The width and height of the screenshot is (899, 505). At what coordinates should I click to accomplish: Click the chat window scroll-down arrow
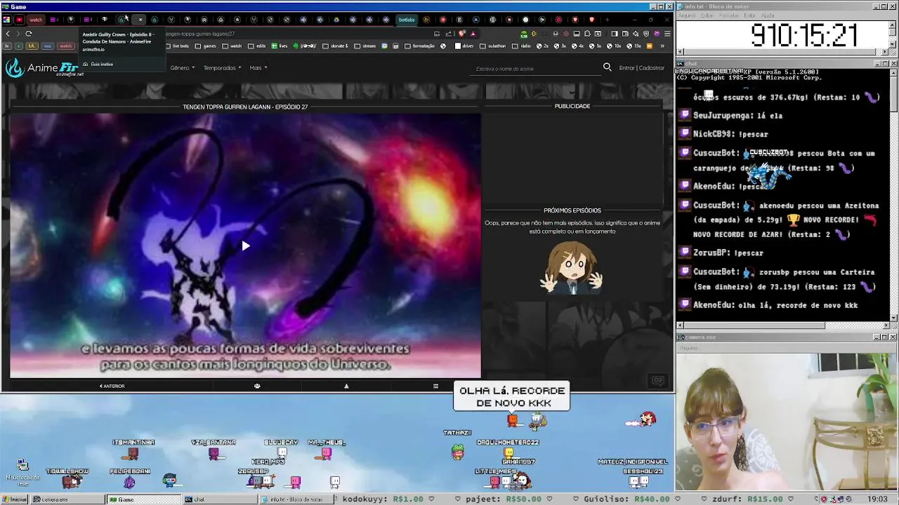(893, 318)
